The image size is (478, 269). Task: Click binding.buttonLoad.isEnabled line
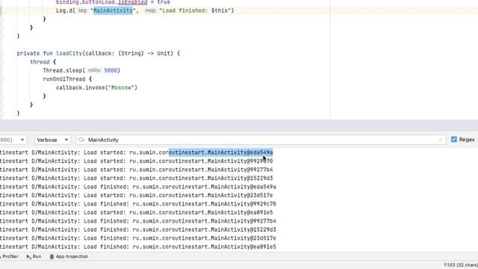[113, 2]
